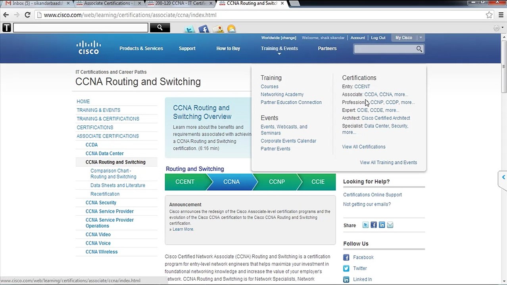Share the page via email icon

coord(390,225)
